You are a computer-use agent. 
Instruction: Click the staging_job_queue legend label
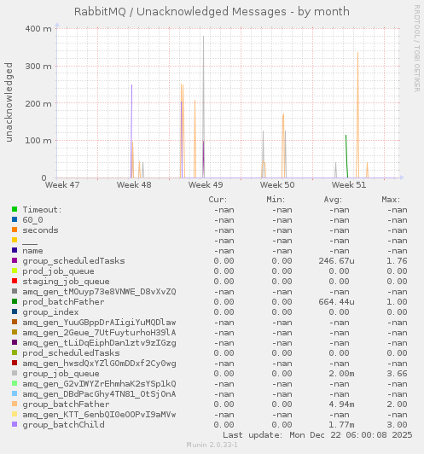click(x=66, y=282)
